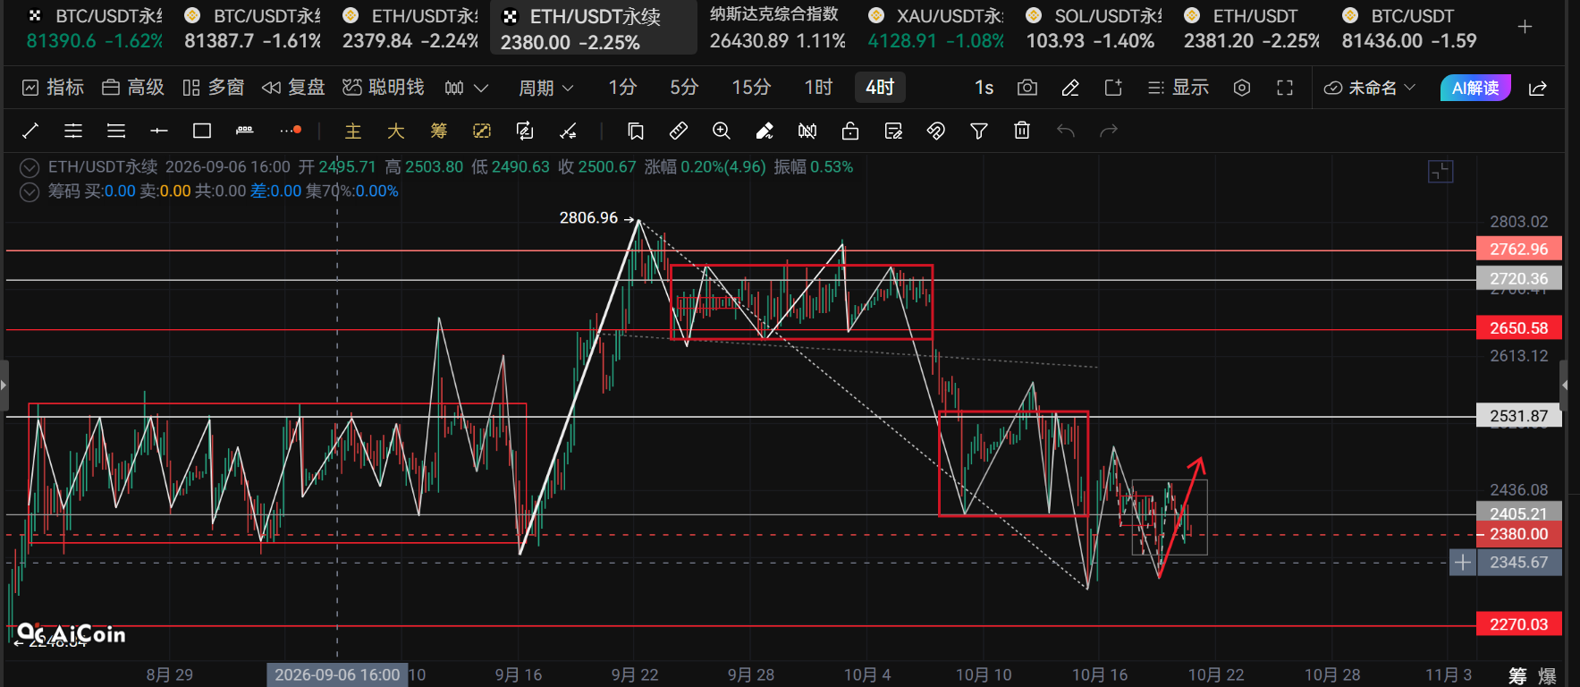This screenshot has height=687, width=1580.
Task: Open the 纳斯达克综合指数 tab
Action: tap(778, 28)
